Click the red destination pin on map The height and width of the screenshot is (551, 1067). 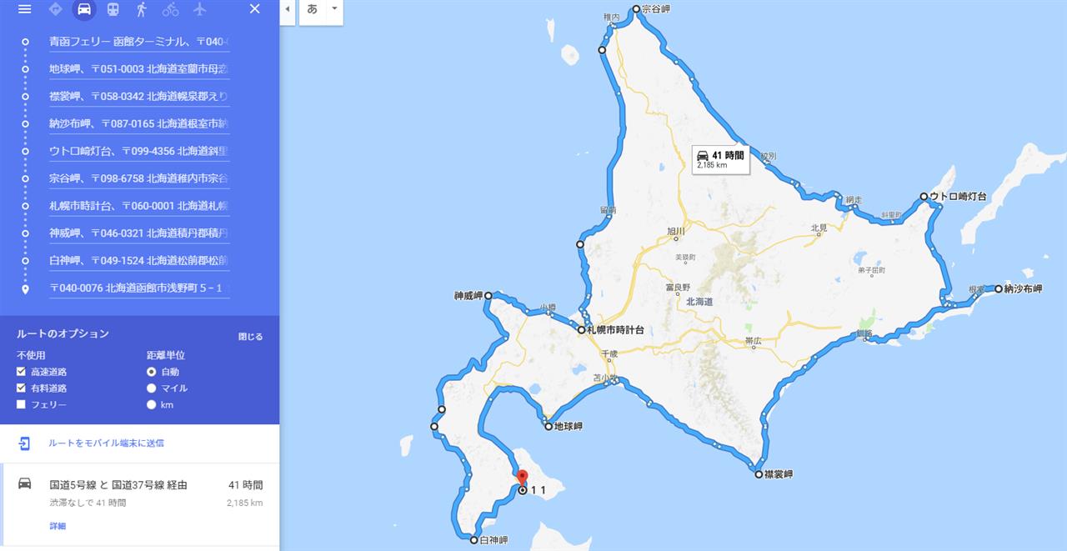pos(523,478)
